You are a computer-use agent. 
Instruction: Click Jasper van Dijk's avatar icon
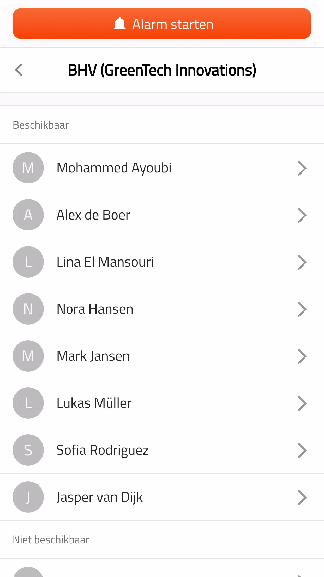28,497
